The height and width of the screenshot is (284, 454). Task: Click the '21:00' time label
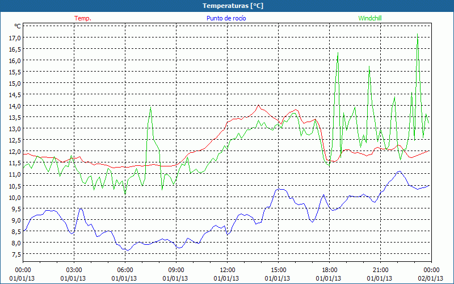pos(380,270)
